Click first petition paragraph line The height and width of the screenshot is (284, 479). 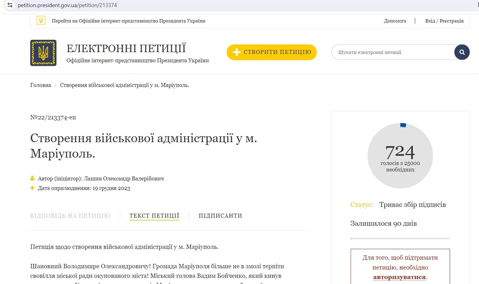(x=125, y=247)
